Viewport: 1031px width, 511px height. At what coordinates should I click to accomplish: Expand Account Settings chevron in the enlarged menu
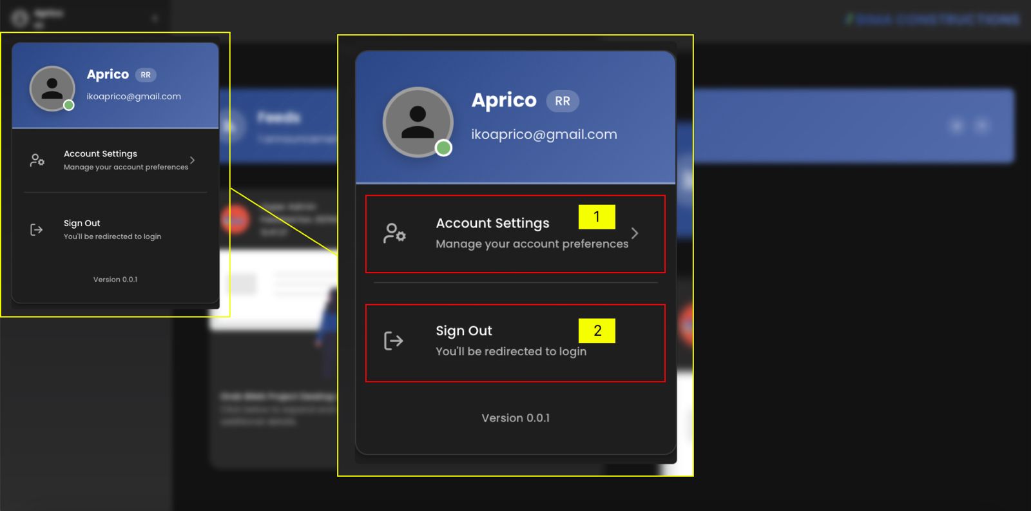(x=635, y=233)
